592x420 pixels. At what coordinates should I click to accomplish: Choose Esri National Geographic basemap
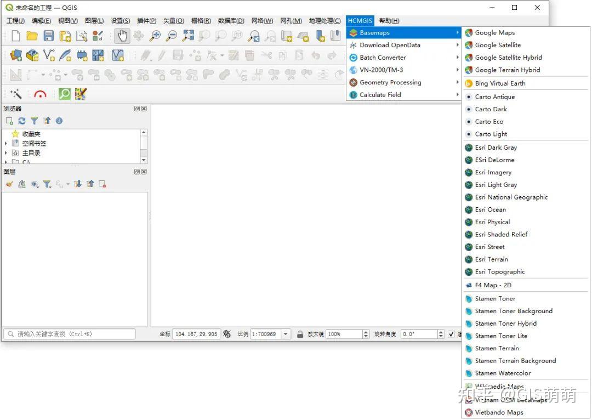[x=526, y=197]
